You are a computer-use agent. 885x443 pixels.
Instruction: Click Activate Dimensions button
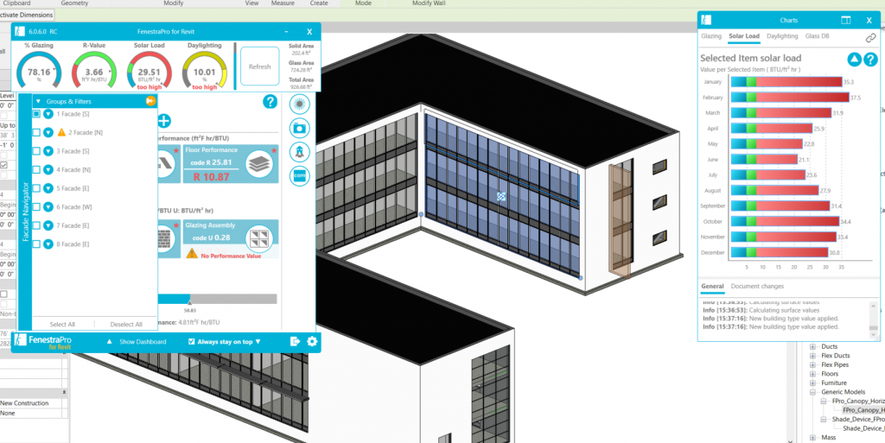[x=27, y=15]
